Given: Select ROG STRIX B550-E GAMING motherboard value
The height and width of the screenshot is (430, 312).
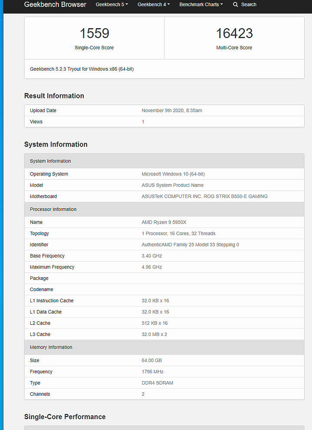Looking at the screenshot, I should (205, 197).
